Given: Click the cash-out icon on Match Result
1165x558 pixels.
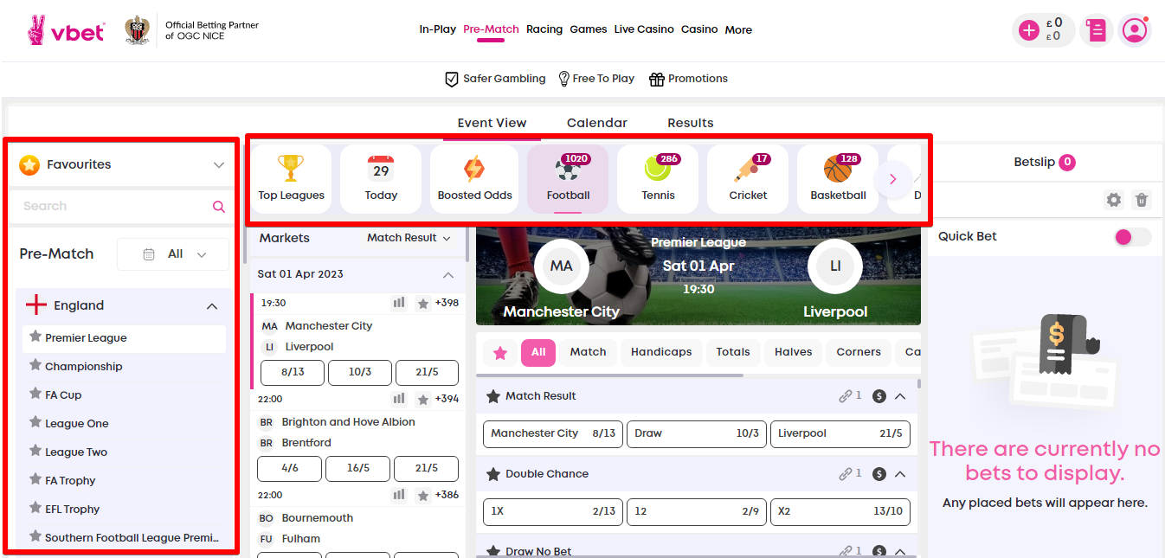Looking at the screenshot, I should tap(879, 396).
